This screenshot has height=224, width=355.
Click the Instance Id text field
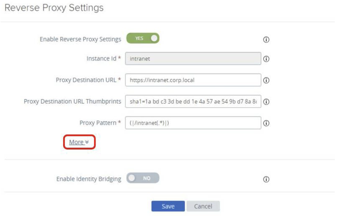coord(193,59)
